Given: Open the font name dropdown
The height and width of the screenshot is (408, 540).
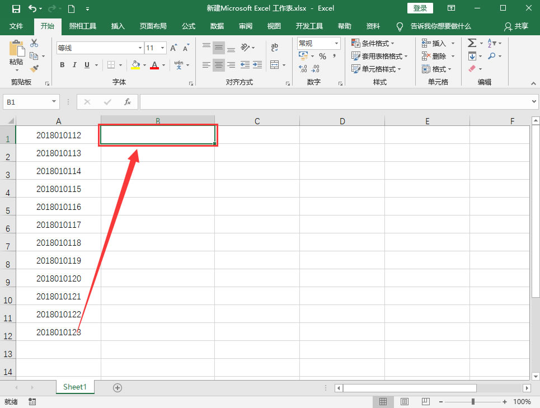Looking at the screenshot, I should [x=140, y=48].
